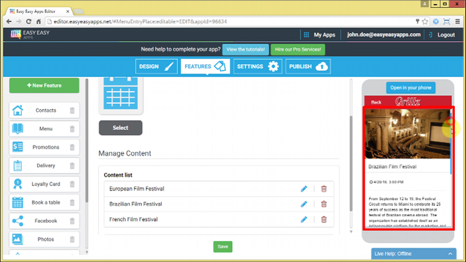Click the main content panel scrollbar
The image size is (466, 262).
351,163
